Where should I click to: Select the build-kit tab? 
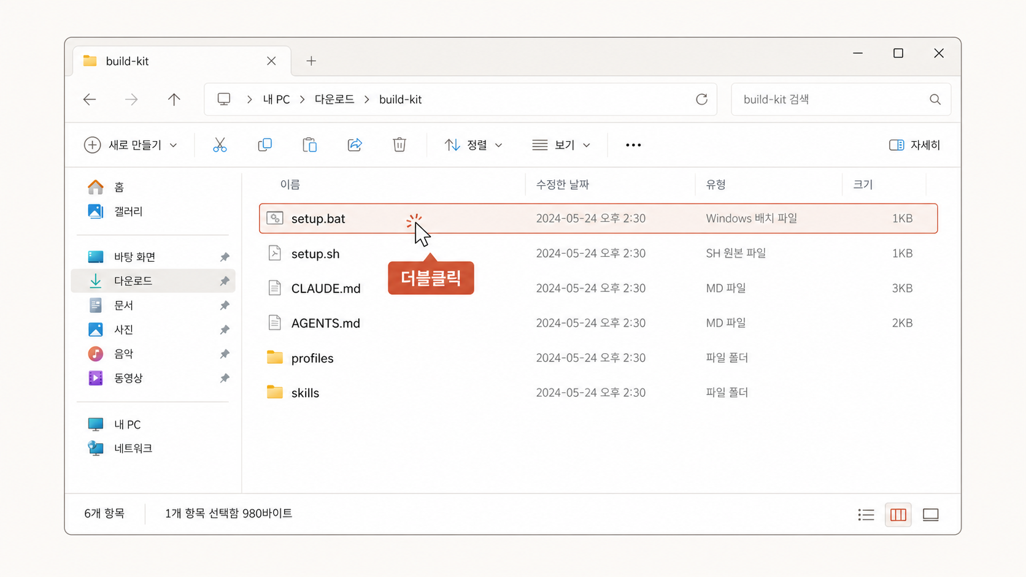[x=182, y=61]
